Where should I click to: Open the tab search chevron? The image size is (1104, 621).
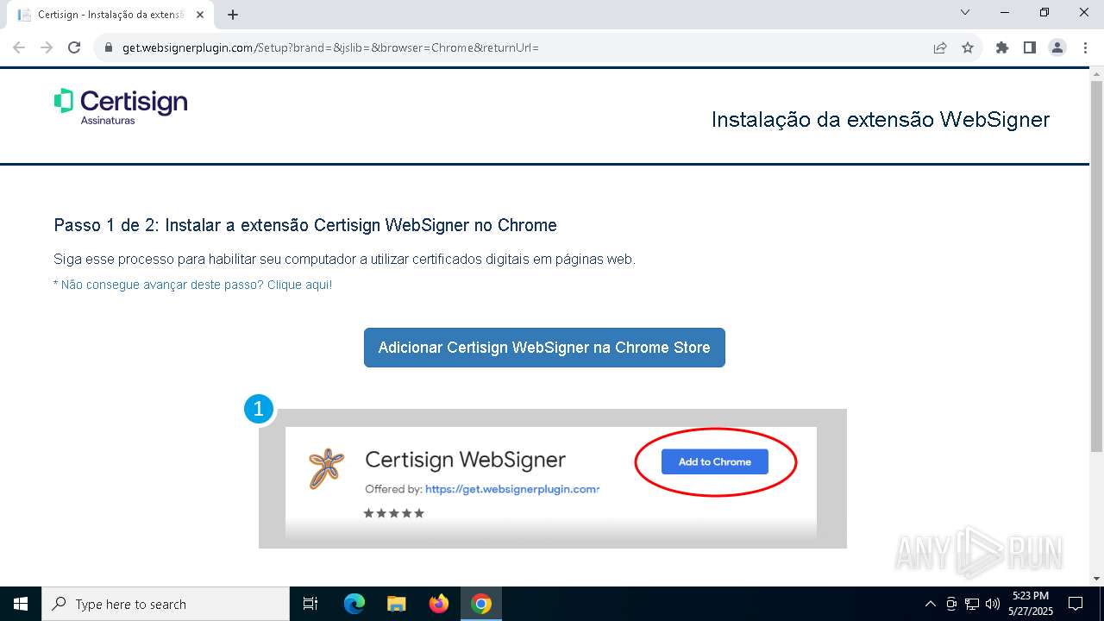[965, 12]
